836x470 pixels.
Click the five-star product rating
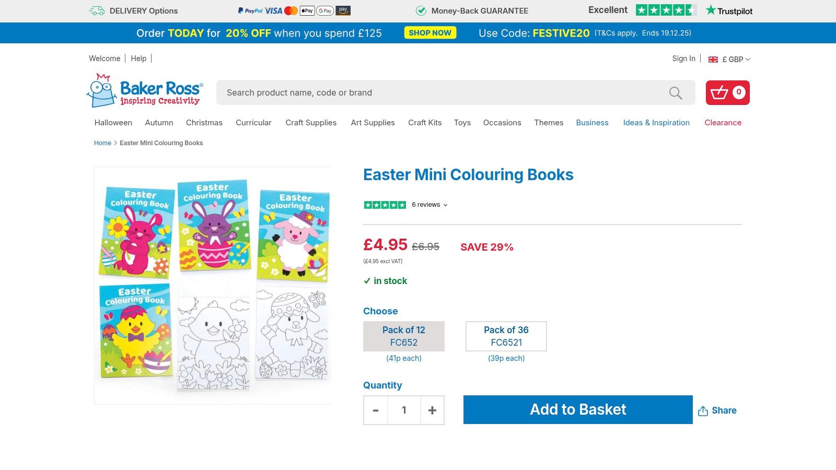(385, 205)
